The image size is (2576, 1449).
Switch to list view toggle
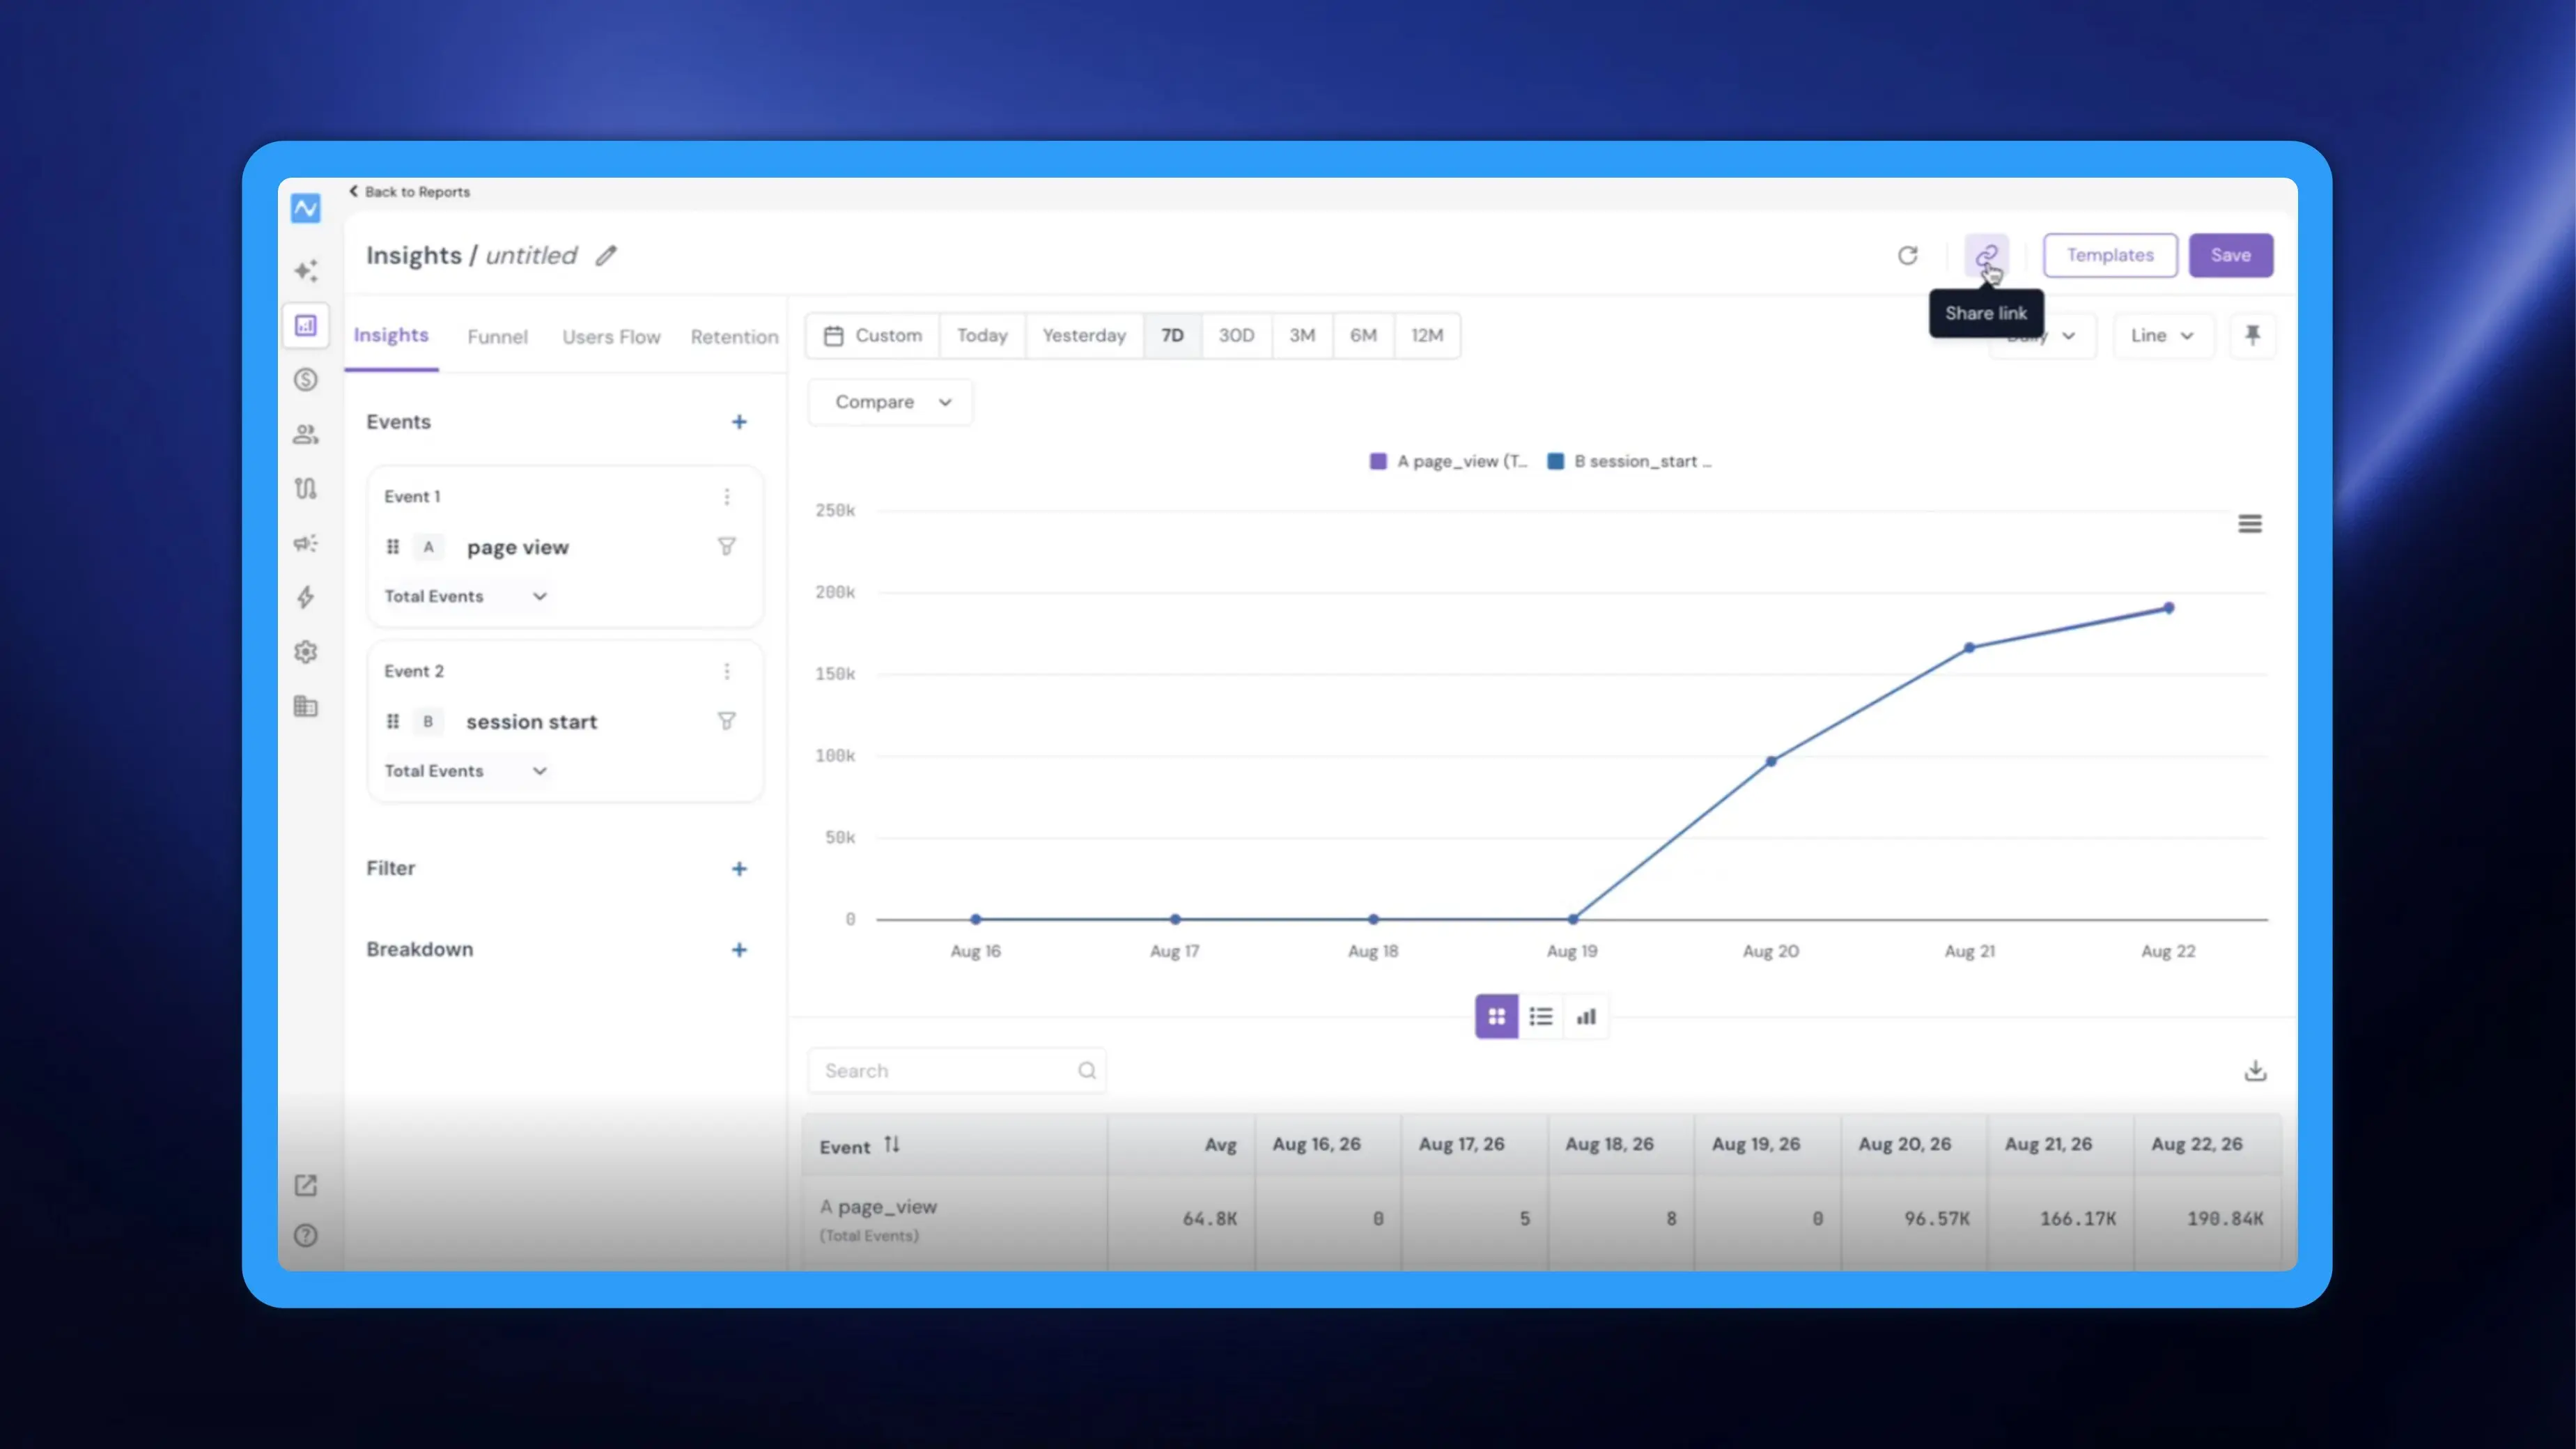(x=1541, y=1017)
